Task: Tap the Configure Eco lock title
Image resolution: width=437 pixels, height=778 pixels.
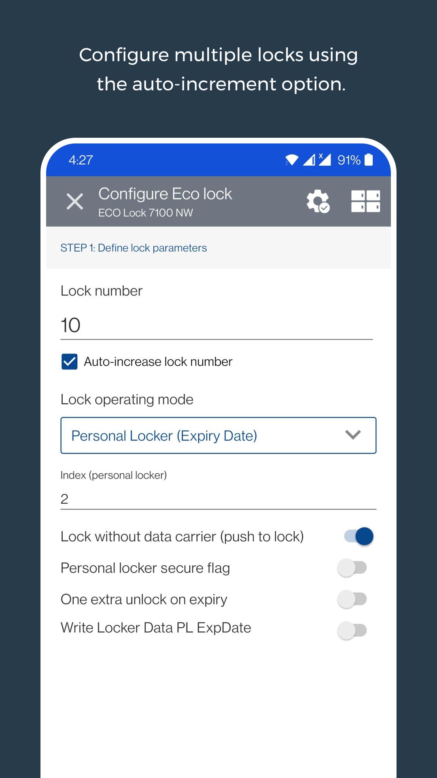Action: pyautogui.click(x=165, y=194)
